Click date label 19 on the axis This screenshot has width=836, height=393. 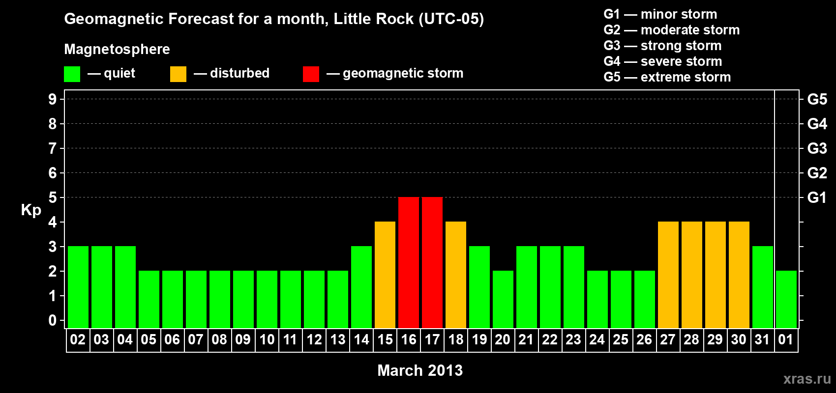[x=479, y=340]
